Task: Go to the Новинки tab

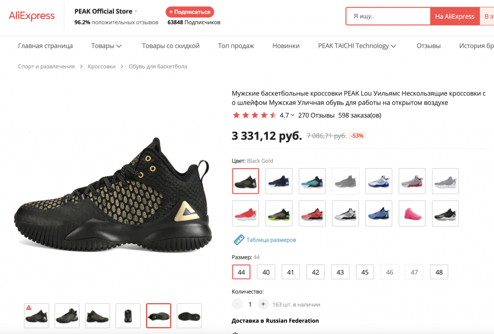Action: pyautogui.click(x=286, y=46)
